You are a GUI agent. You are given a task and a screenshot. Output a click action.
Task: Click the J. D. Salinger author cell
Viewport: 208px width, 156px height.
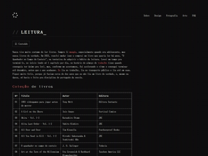click(x=79, y=146)
